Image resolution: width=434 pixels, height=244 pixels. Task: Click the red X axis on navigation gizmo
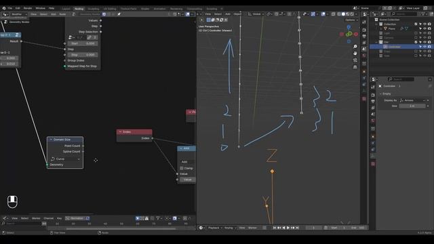pos(355,35)
